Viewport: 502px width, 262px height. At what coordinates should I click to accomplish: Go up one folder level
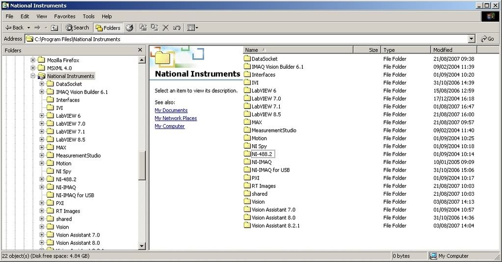pos(54,28)
